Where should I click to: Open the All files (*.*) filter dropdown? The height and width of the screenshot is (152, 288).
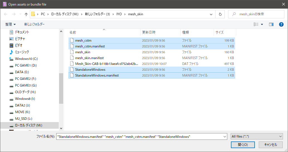tap(257, 136)
